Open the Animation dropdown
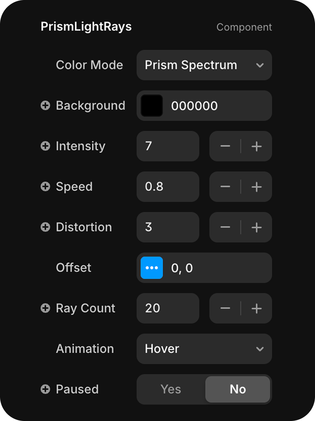The height and width of the screenshot is (421, 315). click(x=204, y=349)
